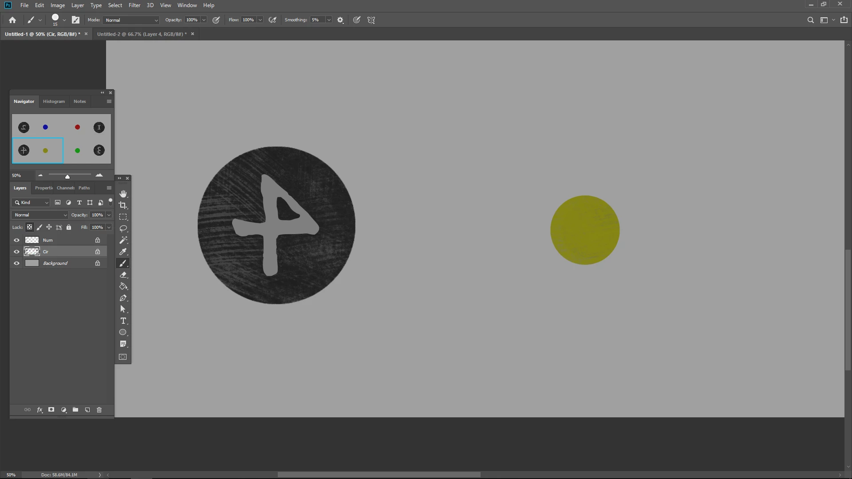Delete layer with the trash icon

[x=99, y=410]
